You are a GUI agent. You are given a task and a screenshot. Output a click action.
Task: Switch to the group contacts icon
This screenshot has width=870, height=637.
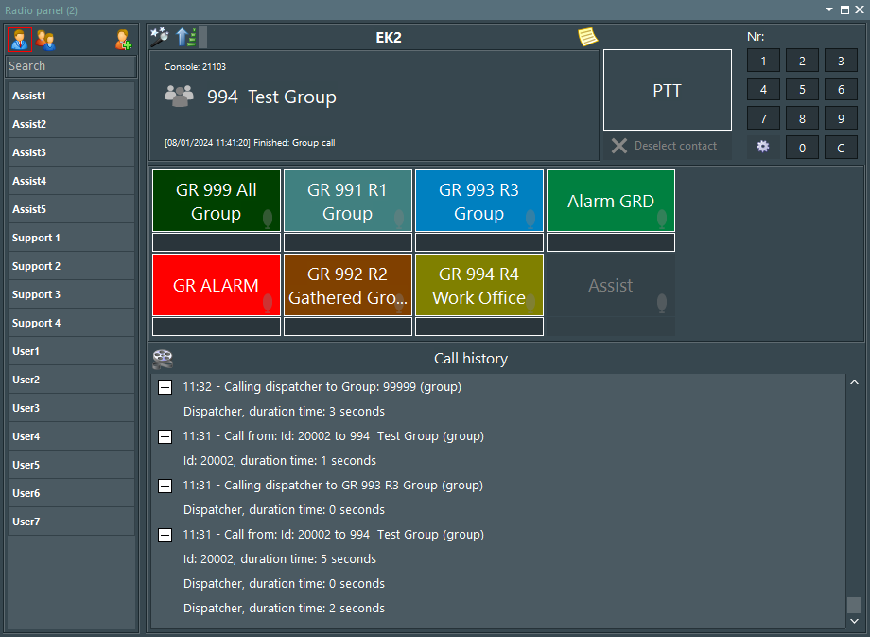tap(45, 40)
